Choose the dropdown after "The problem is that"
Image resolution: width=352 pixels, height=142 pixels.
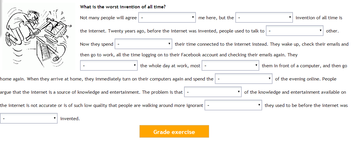click(213, 92)
